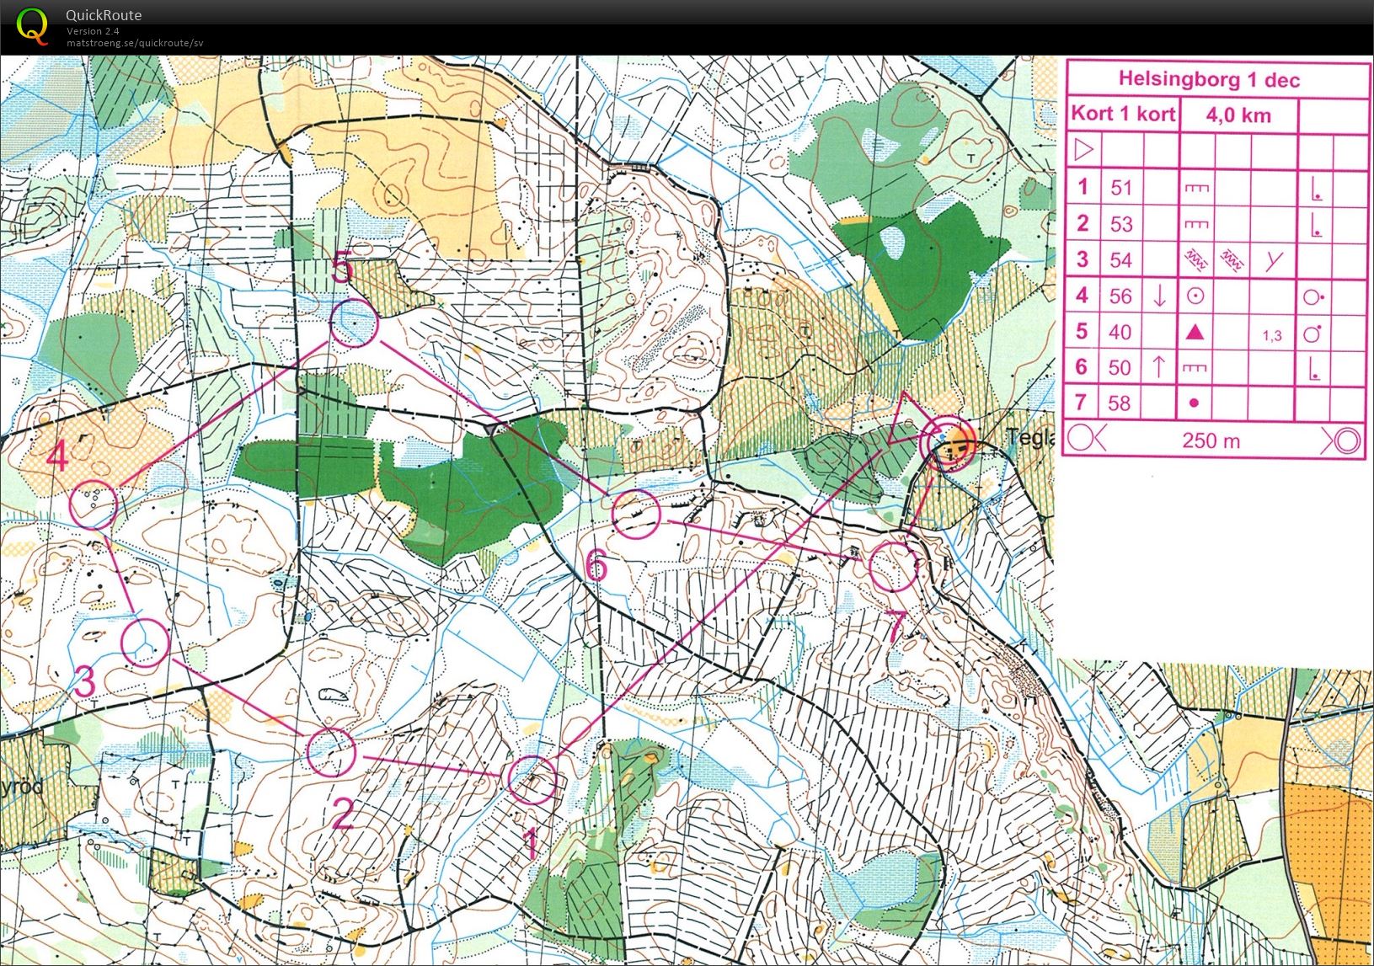The image size is (1374, 966).
Task: Click the circled dot symbol in row 4
Action: click(1195, 296)
